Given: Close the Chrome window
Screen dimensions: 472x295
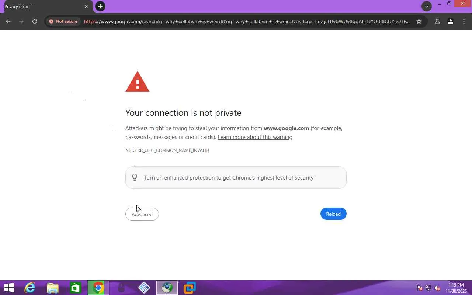Looking at the screenshot, I should [463, 4].
